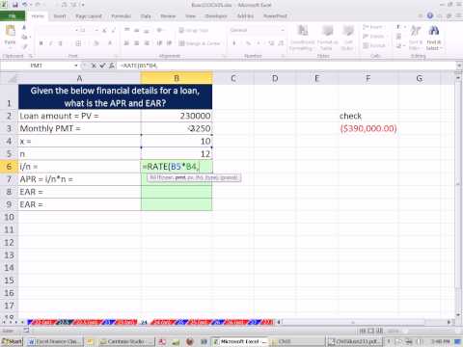Open the Sort & Filter menu
The image size is (463, 347).
(x=416, y=38)
